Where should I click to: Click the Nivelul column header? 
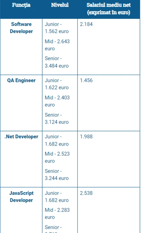click(60, 5)
